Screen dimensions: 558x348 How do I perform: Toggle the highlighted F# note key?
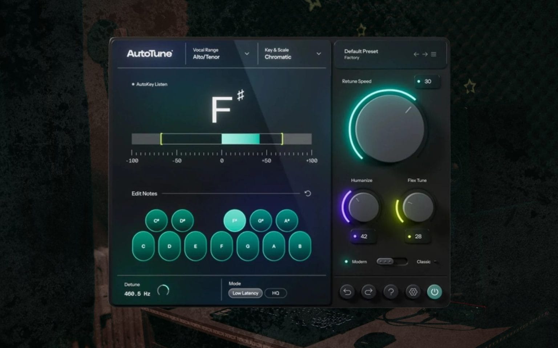coord(235,220)
